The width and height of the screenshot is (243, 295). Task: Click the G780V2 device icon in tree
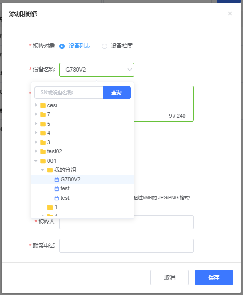click(x=57, y=180)
